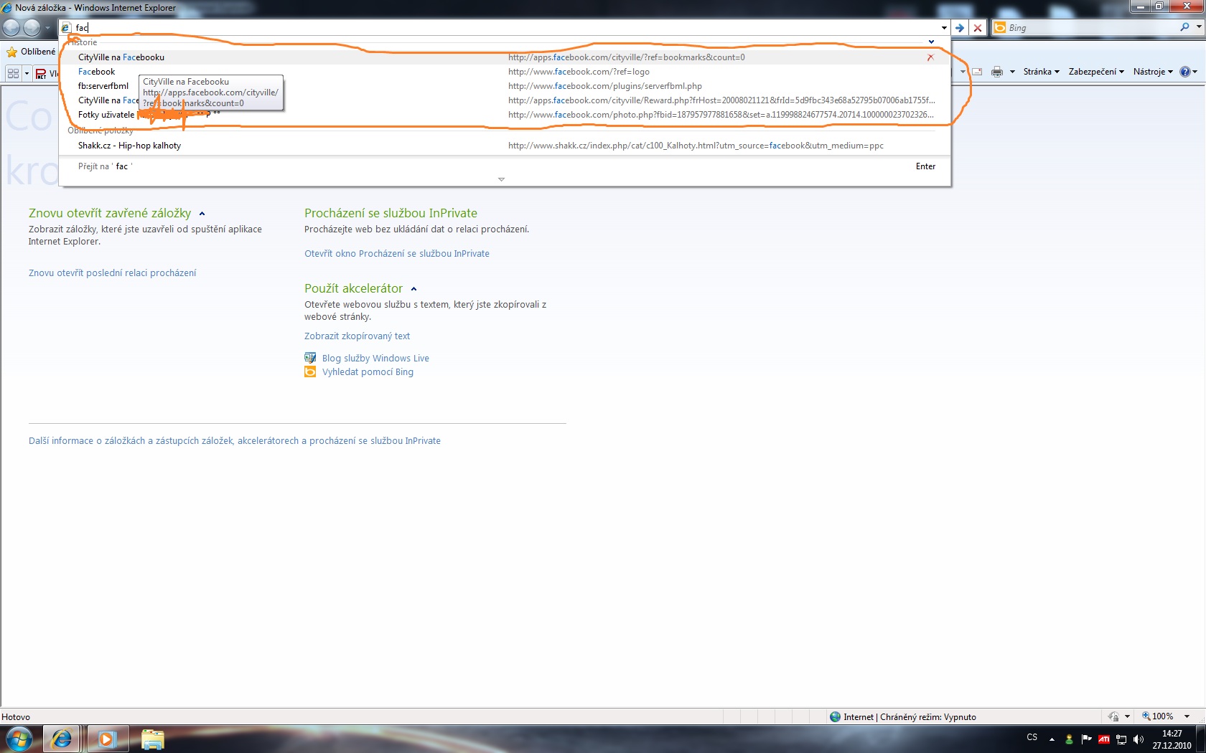Open the zoom level dropdown arrow
1206x753 pixels.
click(x=1187, y=716)
